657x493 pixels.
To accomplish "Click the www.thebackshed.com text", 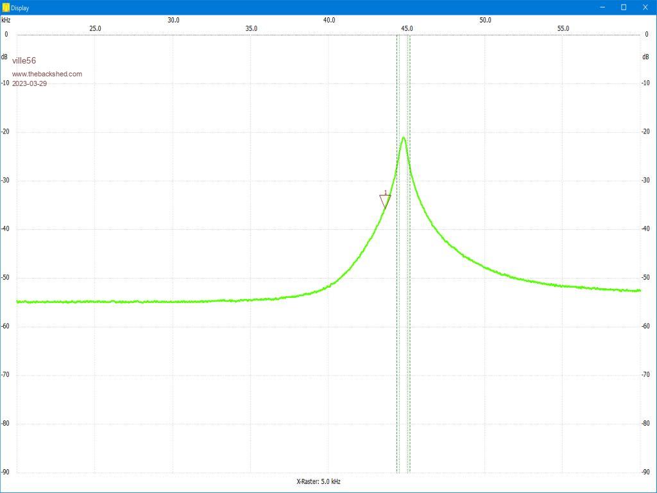I will pos(47,74).
